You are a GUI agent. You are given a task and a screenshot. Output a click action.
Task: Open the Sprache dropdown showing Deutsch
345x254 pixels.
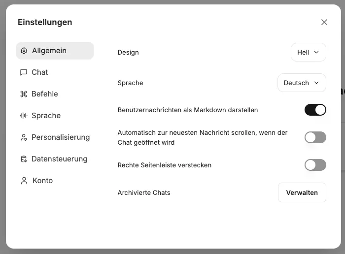(x=302, y=83)
